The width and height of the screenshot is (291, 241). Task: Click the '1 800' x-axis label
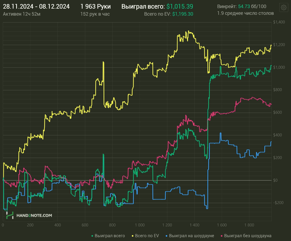tap(249, 225)
